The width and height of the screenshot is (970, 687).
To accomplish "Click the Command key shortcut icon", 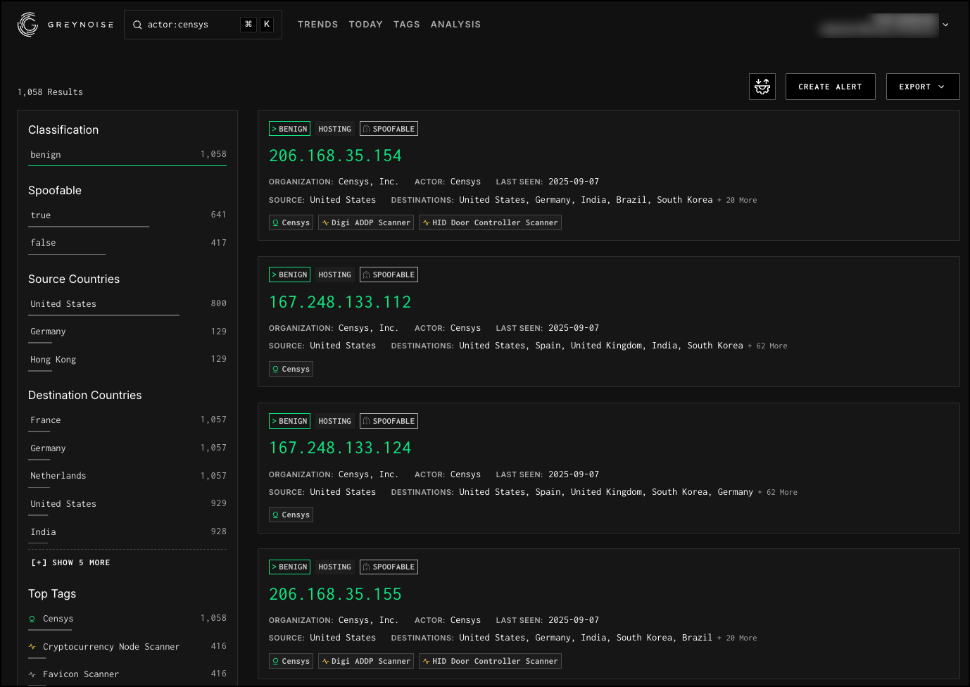I will [248, 24].
